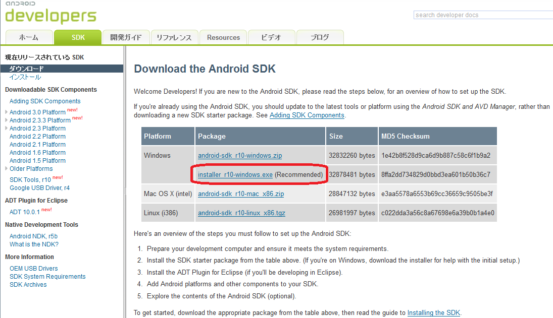Click checksum c022dda3a56c8a67698e6a39b0b1a4e0

tap(438, 213)
